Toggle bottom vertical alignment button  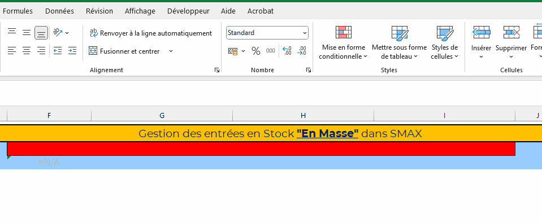click(41, 32)
